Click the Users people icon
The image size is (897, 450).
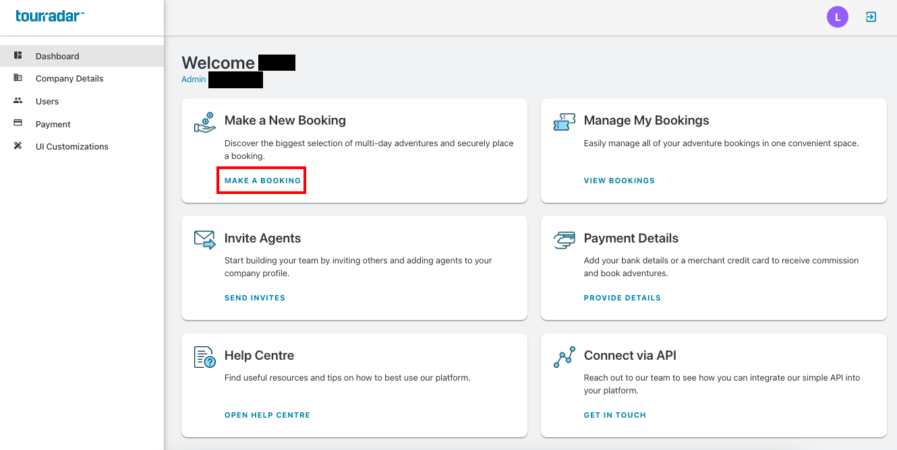(x=18, y=101)
